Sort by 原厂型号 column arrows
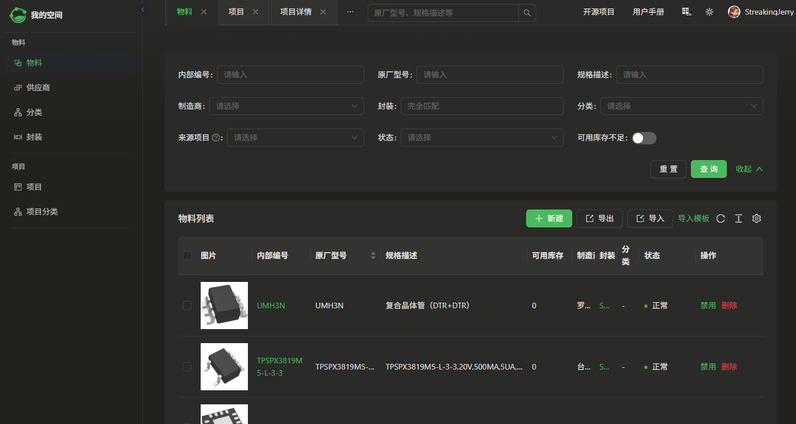Screen dimensions: 796x424 373,256
